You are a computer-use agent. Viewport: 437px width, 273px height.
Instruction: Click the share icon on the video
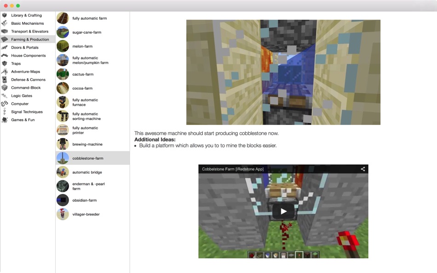[x=362, y=169]
